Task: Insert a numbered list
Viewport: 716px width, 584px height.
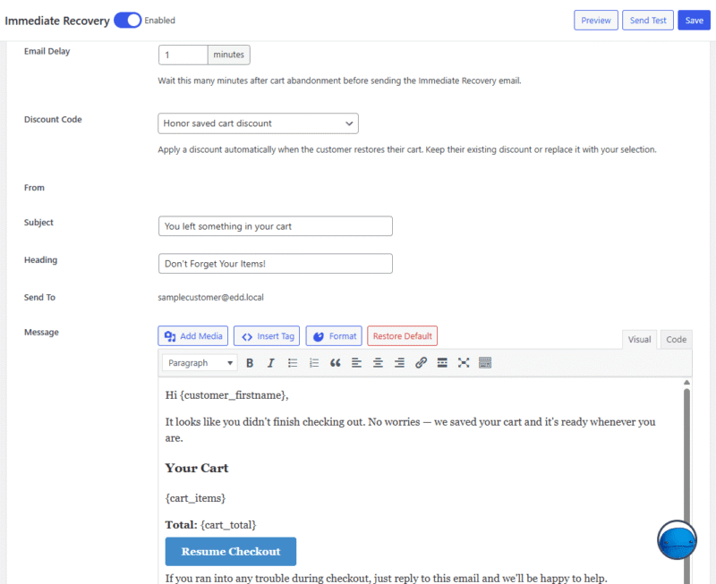Action: [314, 363]
